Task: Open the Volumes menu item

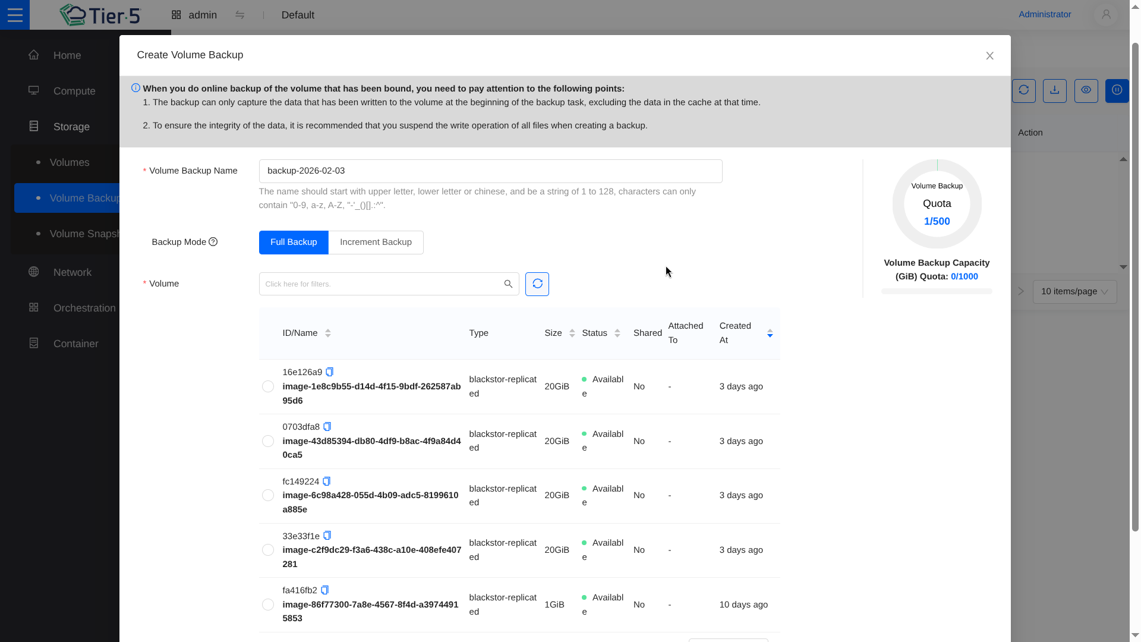Action: [70, 162]
